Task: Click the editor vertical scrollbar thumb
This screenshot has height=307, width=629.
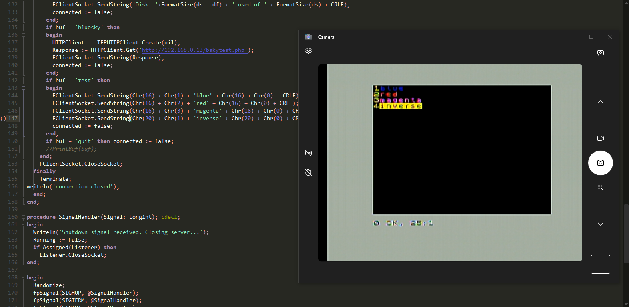Action: tap(626, 234)
